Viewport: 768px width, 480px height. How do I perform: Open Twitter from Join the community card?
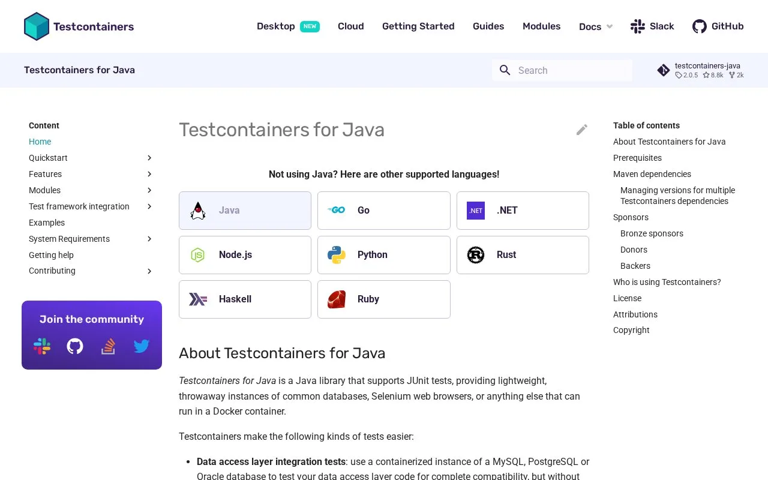(x=142, y=346)
